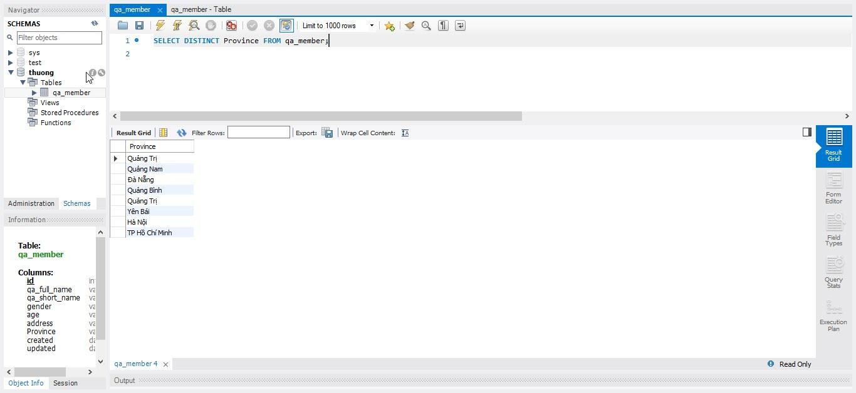Click the Filter Rows input field

(259, 132)
